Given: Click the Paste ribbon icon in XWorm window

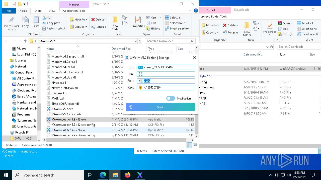Looking at the screenshot, I should (x=36, y=22).
